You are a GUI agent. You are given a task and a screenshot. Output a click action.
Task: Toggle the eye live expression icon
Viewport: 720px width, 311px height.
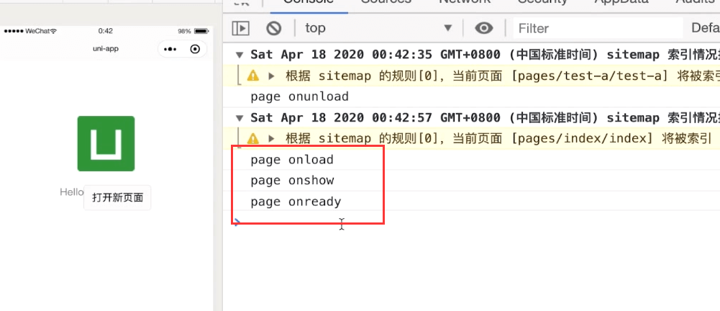483,29
